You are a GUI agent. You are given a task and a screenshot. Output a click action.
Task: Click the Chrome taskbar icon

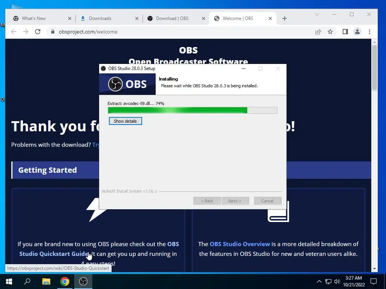(x=65, y=281)
